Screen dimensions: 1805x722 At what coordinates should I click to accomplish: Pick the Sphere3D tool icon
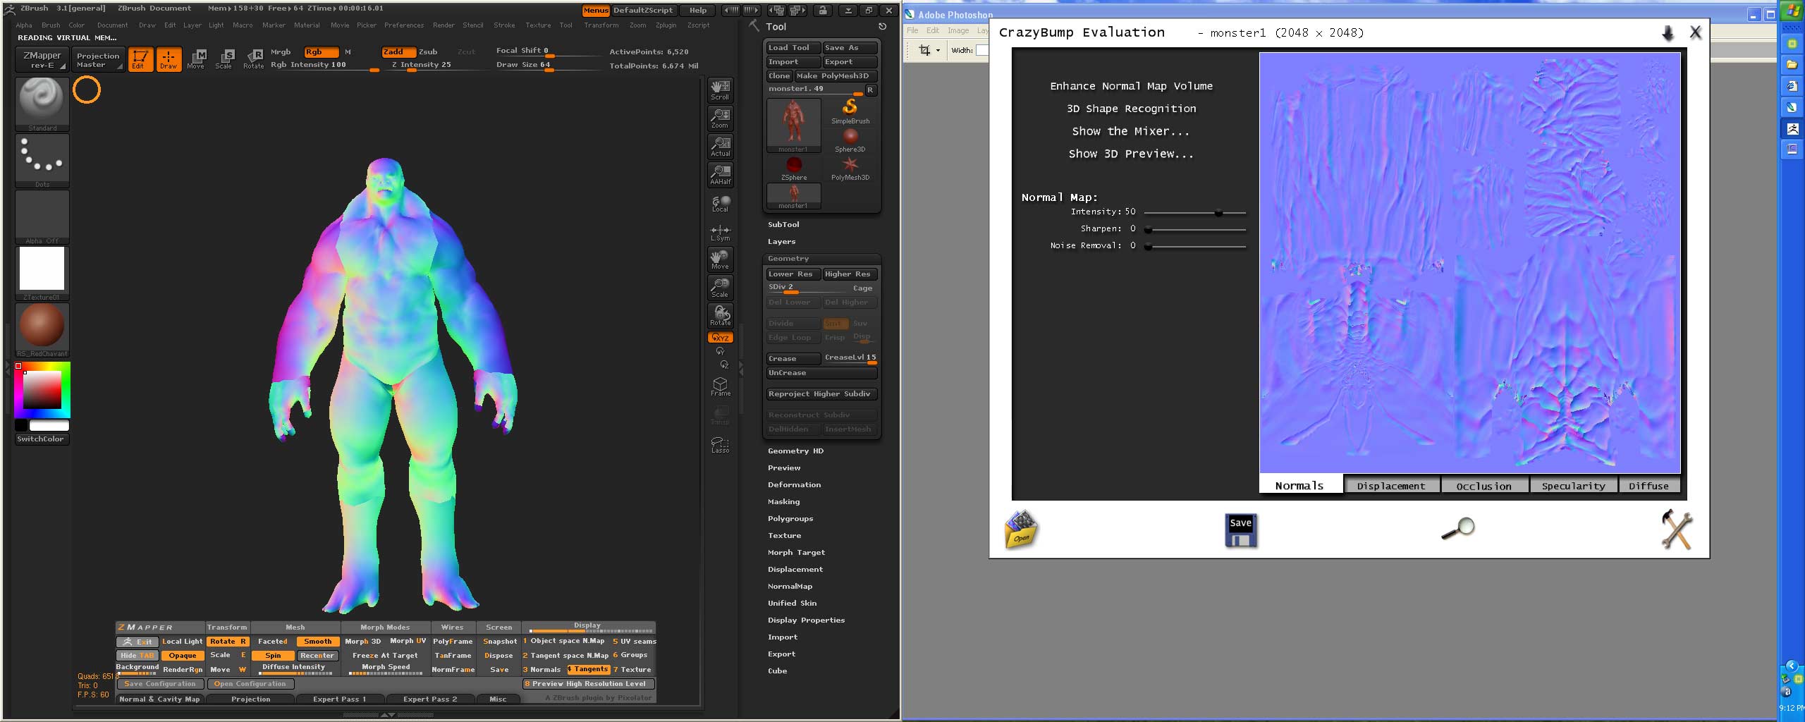pos(850,140)
